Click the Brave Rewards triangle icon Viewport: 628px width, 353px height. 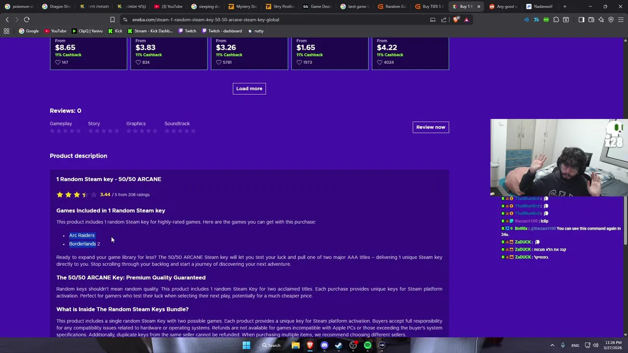tap(467, 20)
